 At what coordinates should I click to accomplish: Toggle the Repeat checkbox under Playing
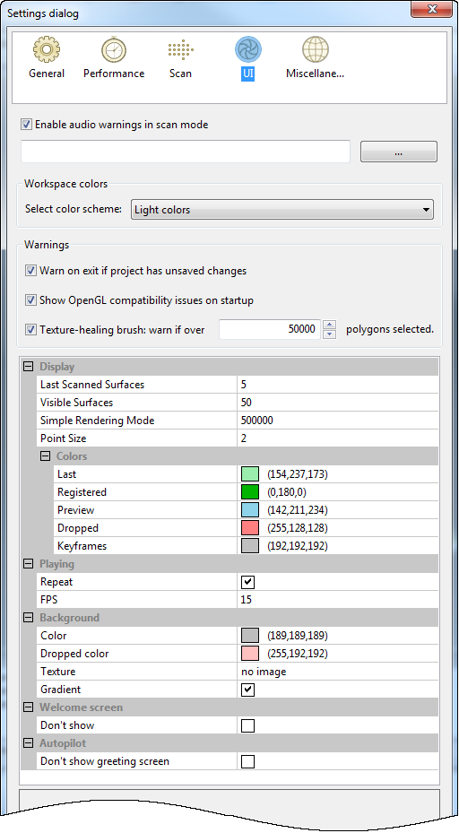tap(247, 582)
